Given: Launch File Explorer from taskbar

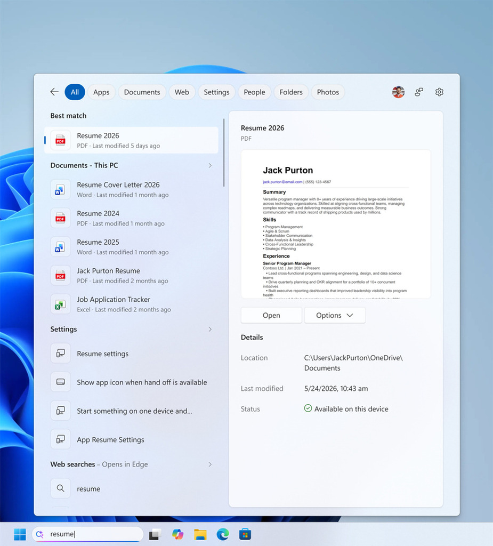Looking at the screenshot, I should click(x=200, y=534).
